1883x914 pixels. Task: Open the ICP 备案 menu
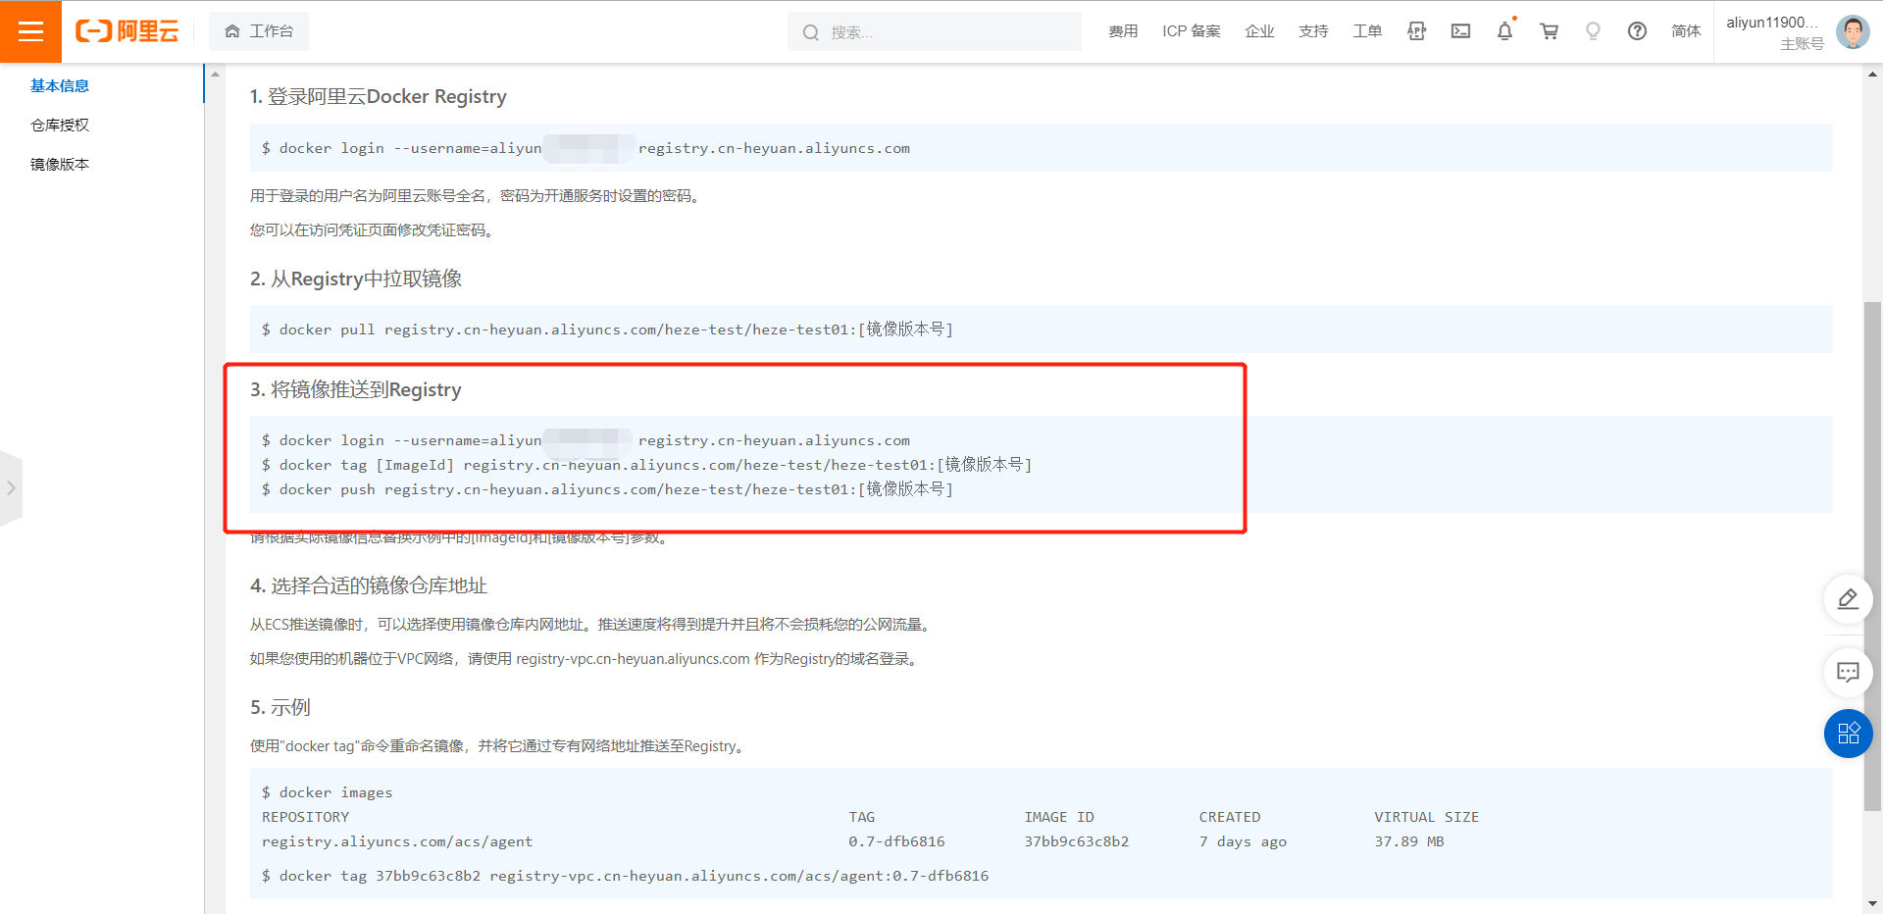point(1192,31)
